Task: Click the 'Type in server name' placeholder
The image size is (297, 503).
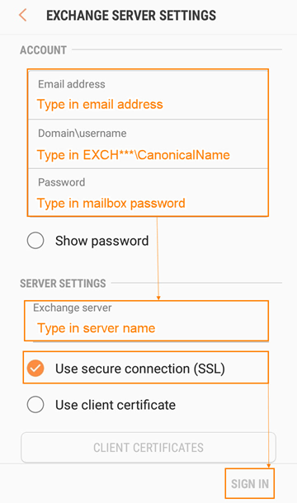Action: [97, 328]
